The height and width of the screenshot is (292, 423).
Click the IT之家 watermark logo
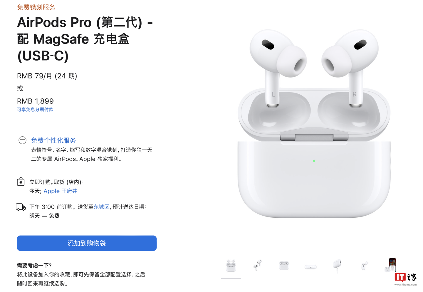pos(405,279)
